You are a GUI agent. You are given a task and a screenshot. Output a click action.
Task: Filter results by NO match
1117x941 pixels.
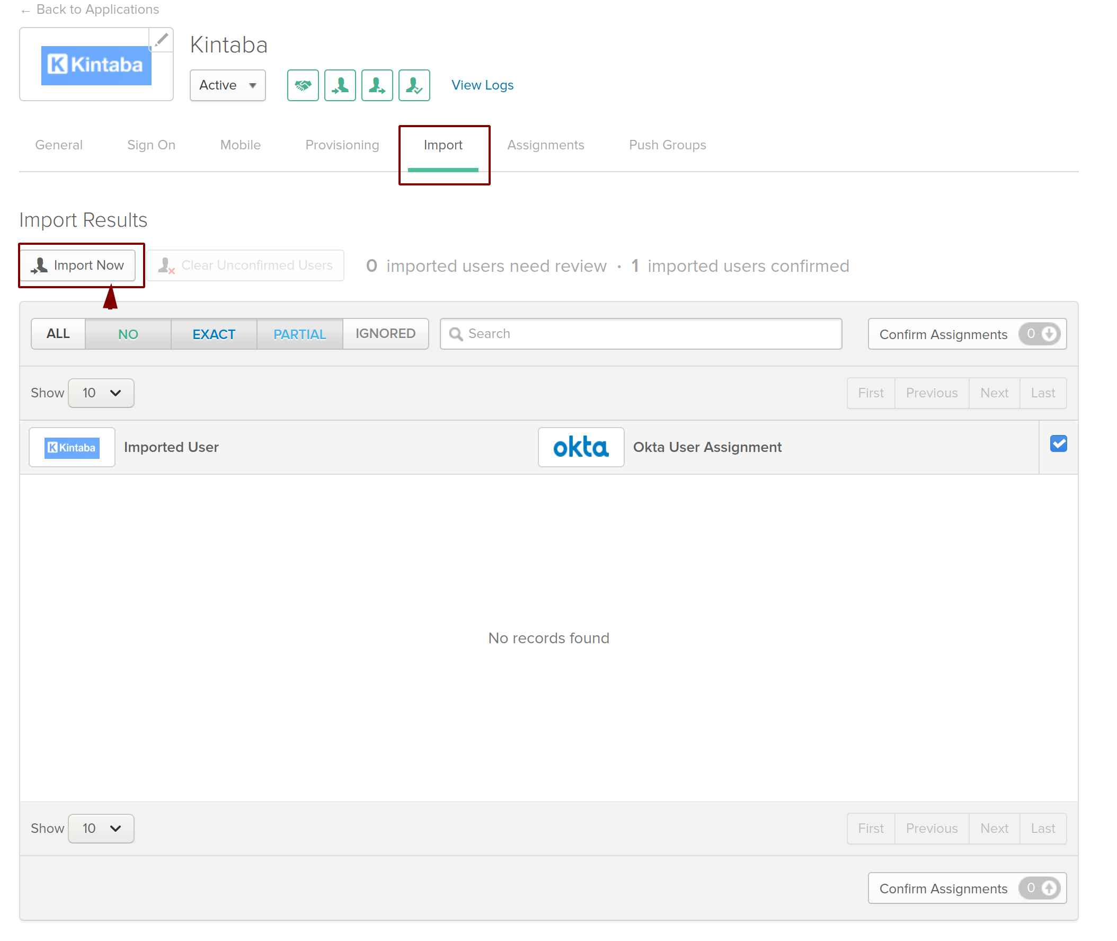128,334
